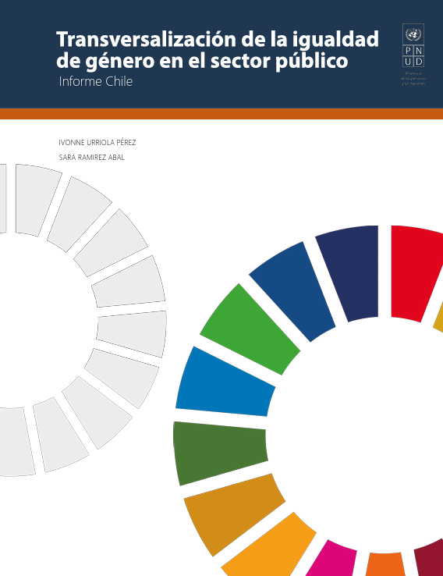Click the orange horizontal divider bar
This screenshot has height=576, width=443.
point(221,113)
